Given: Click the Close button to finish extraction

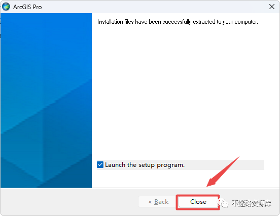Looking at the screenshot, I should tap(198, 202).
